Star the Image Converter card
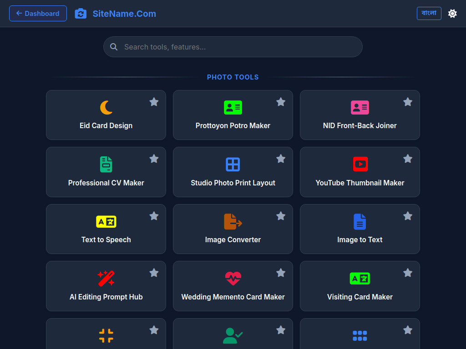466x349 pixels. (x=281, y=216)
